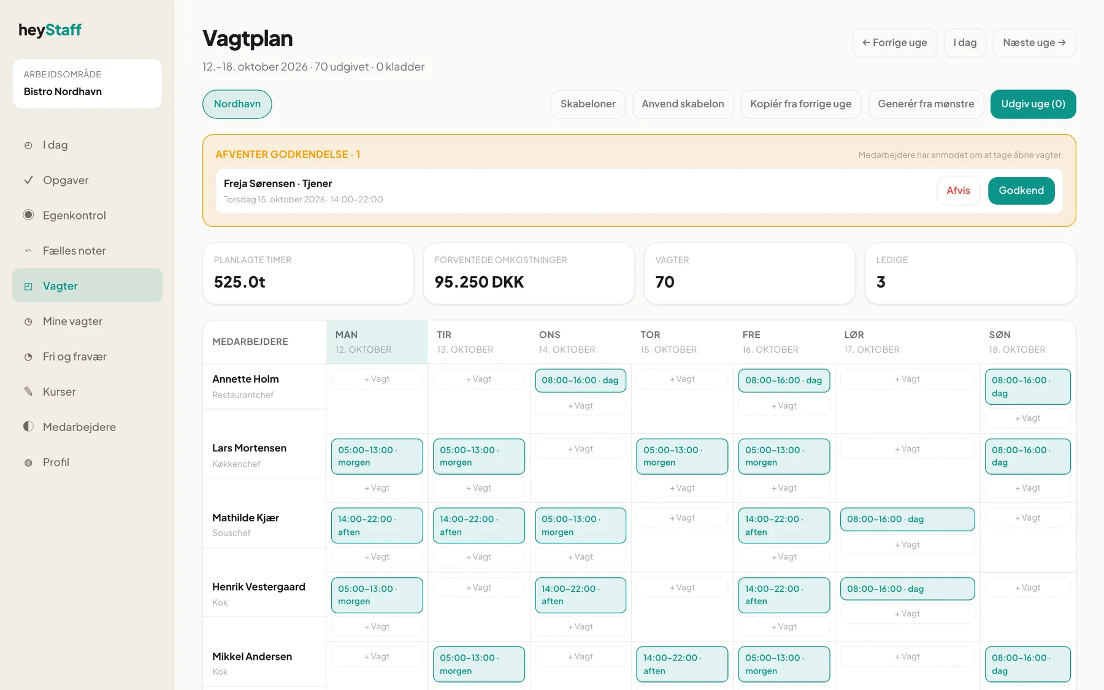Click the Egenkontrol circle icon

28,215
